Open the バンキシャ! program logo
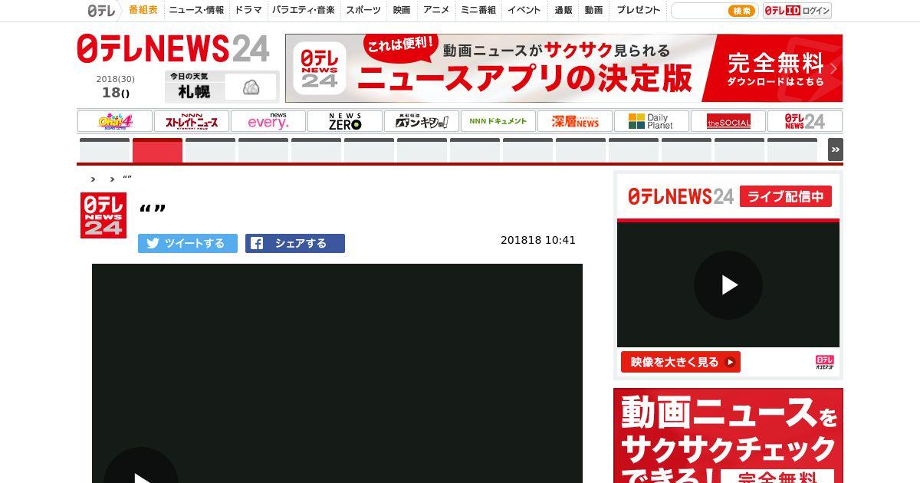The image size is (920, 483). click(x=422, y=121)
